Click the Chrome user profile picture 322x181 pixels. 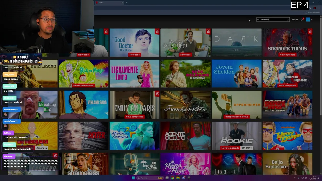click(315, 8)
